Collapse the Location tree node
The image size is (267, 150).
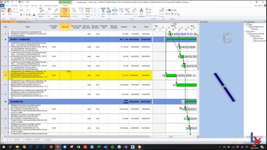pyautogui.click(x=246, y=32)
